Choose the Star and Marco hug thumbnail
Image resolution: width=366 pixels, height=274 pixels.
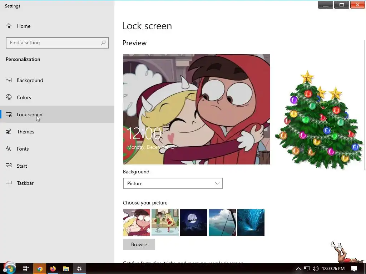137,222
